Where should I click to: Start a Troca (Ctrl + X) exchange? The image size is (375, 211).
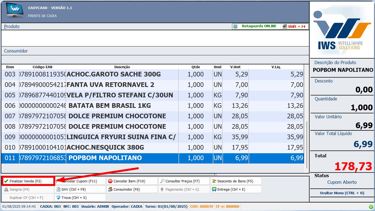pos(80,198)
